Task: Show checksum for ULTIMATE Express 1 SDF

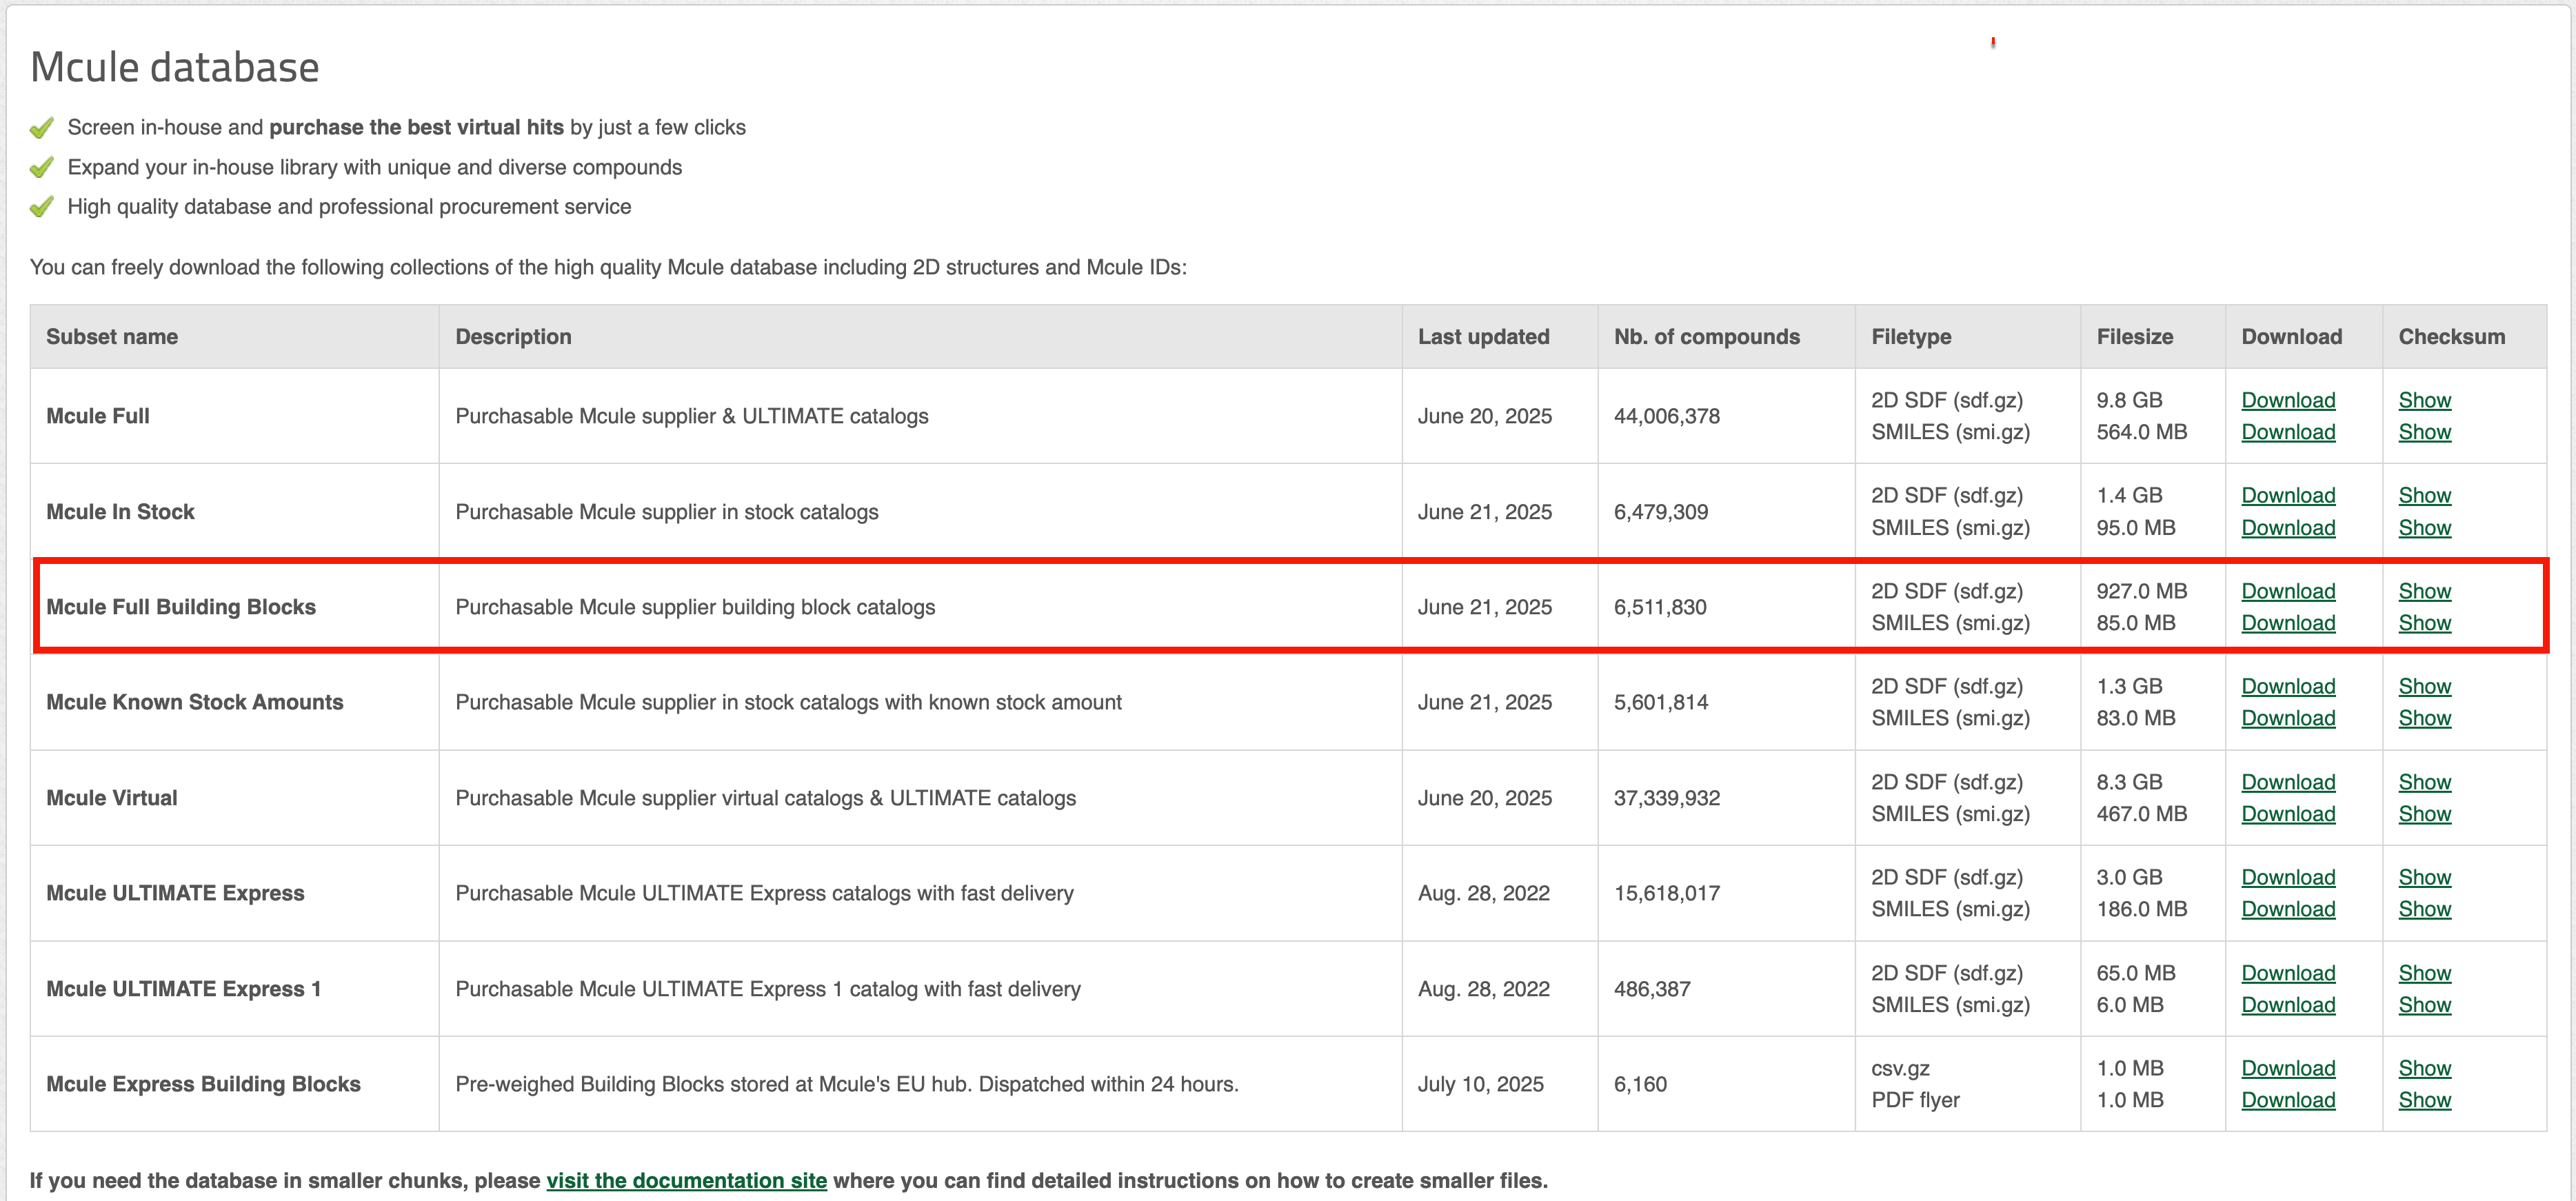Action: tap(2424, 973)
